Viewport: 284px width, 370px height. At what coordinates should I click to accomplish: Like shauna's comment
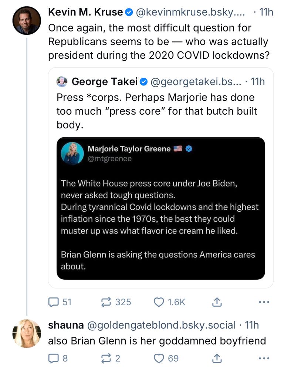click(x=159, y=358)
